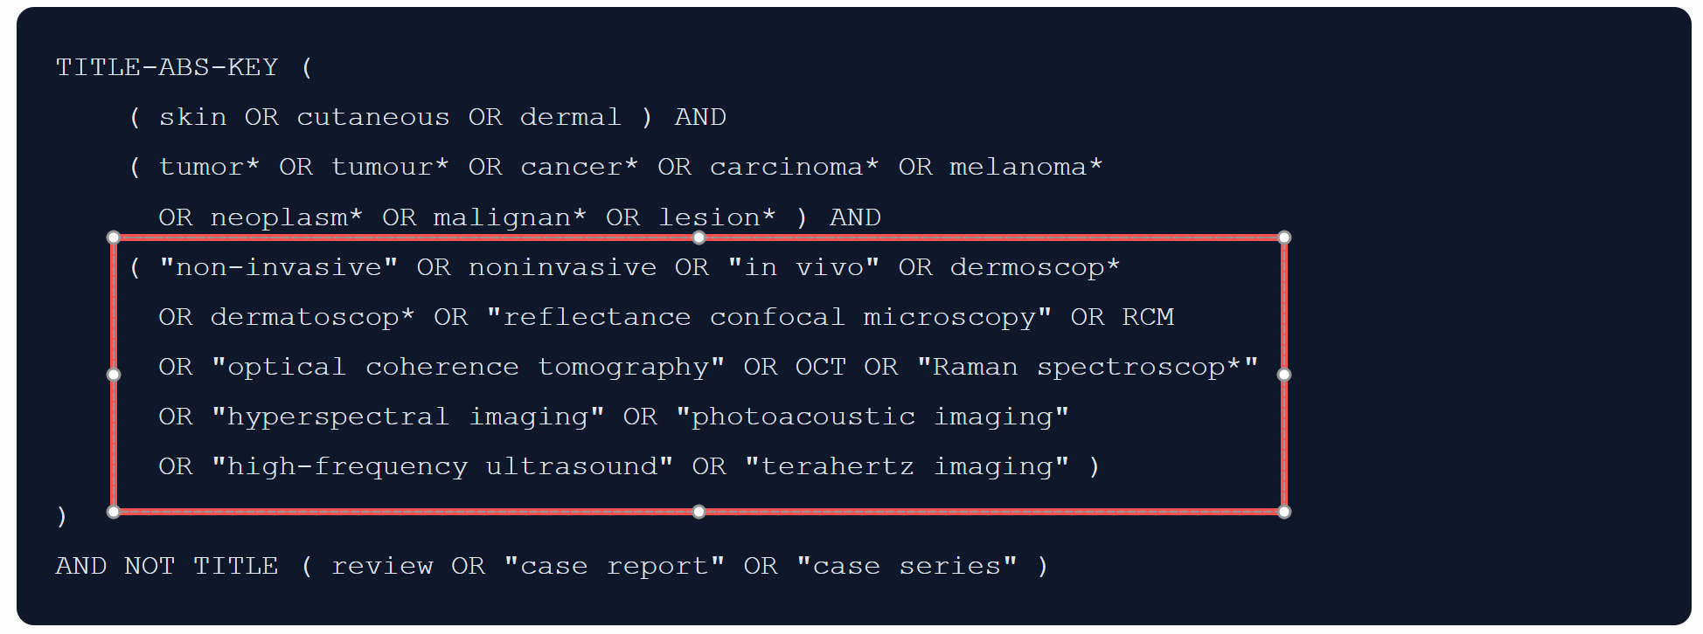
Task: Click the TITLE-ABS-KEY text
Action: (x=167, y=67)
